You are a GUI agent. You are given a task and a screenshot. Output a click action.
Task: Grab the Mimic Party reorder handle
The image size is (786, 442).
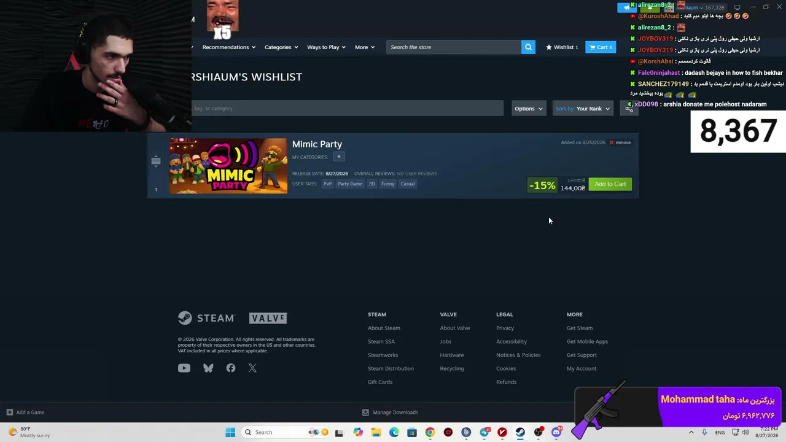pyautogui.click(x=155, y=161)
